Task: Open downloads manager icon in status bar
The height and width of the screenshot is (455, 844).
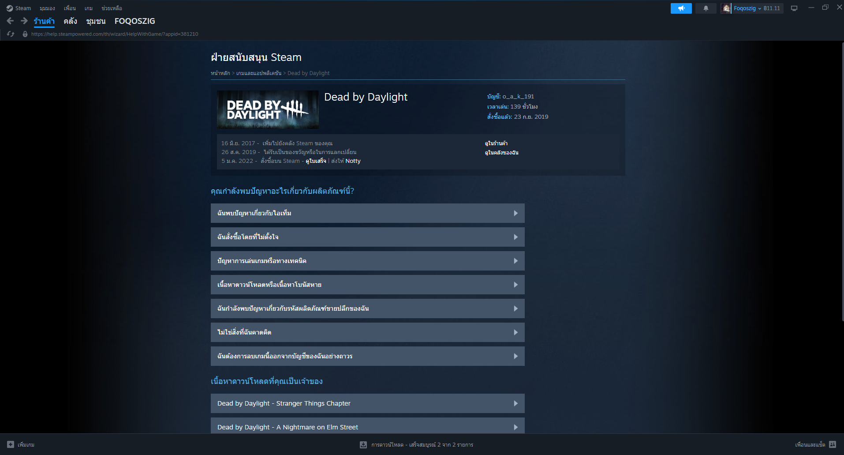Action: click(363, 444)
